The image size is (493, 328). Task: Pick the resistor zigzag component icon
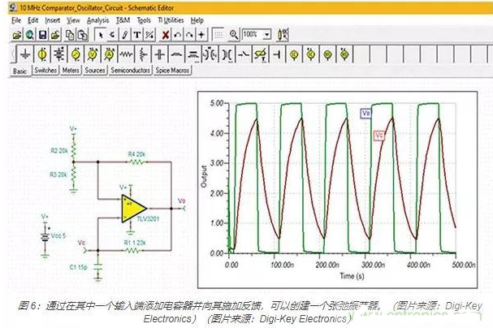tap(126, 54)
